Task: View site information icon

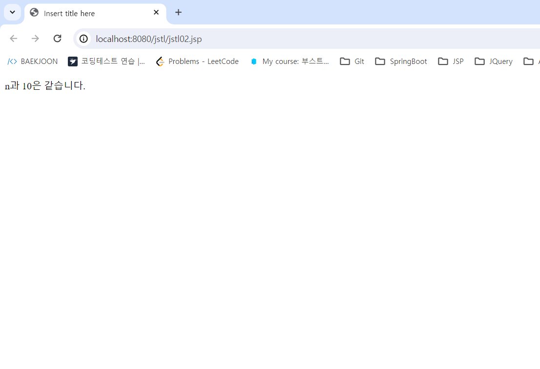Action: pos(83,39)
